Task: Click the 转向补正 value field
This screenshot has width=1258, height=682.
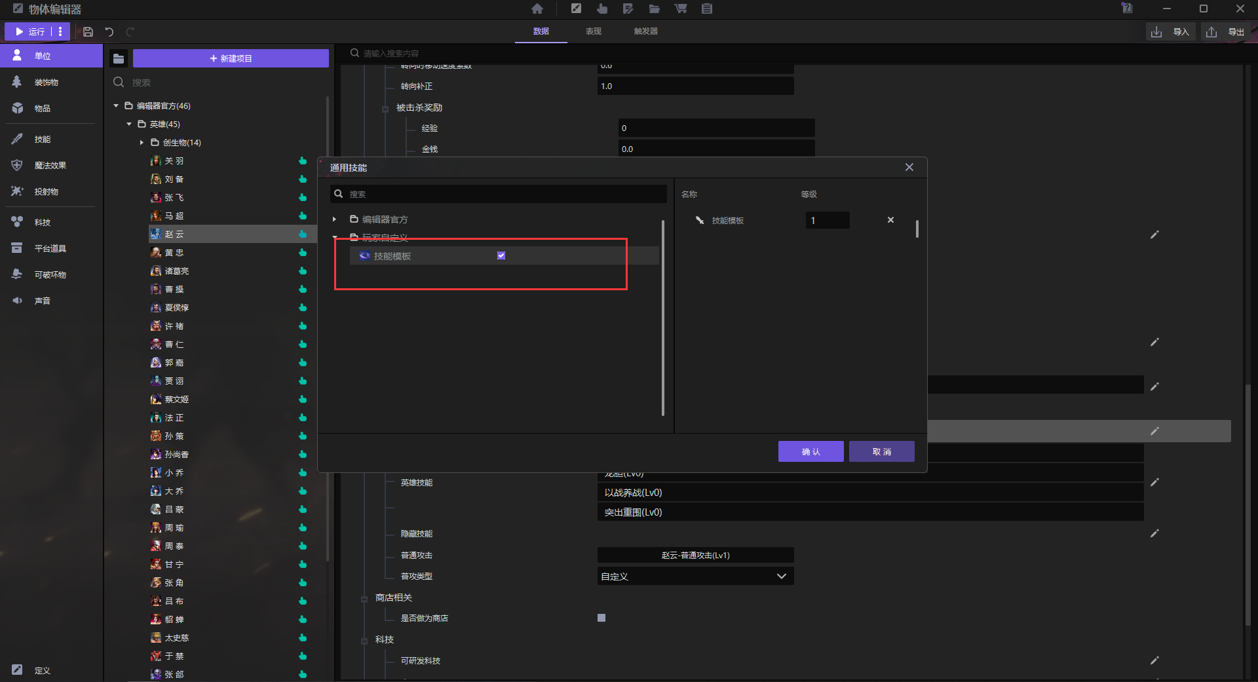Action: pos(695,86)
